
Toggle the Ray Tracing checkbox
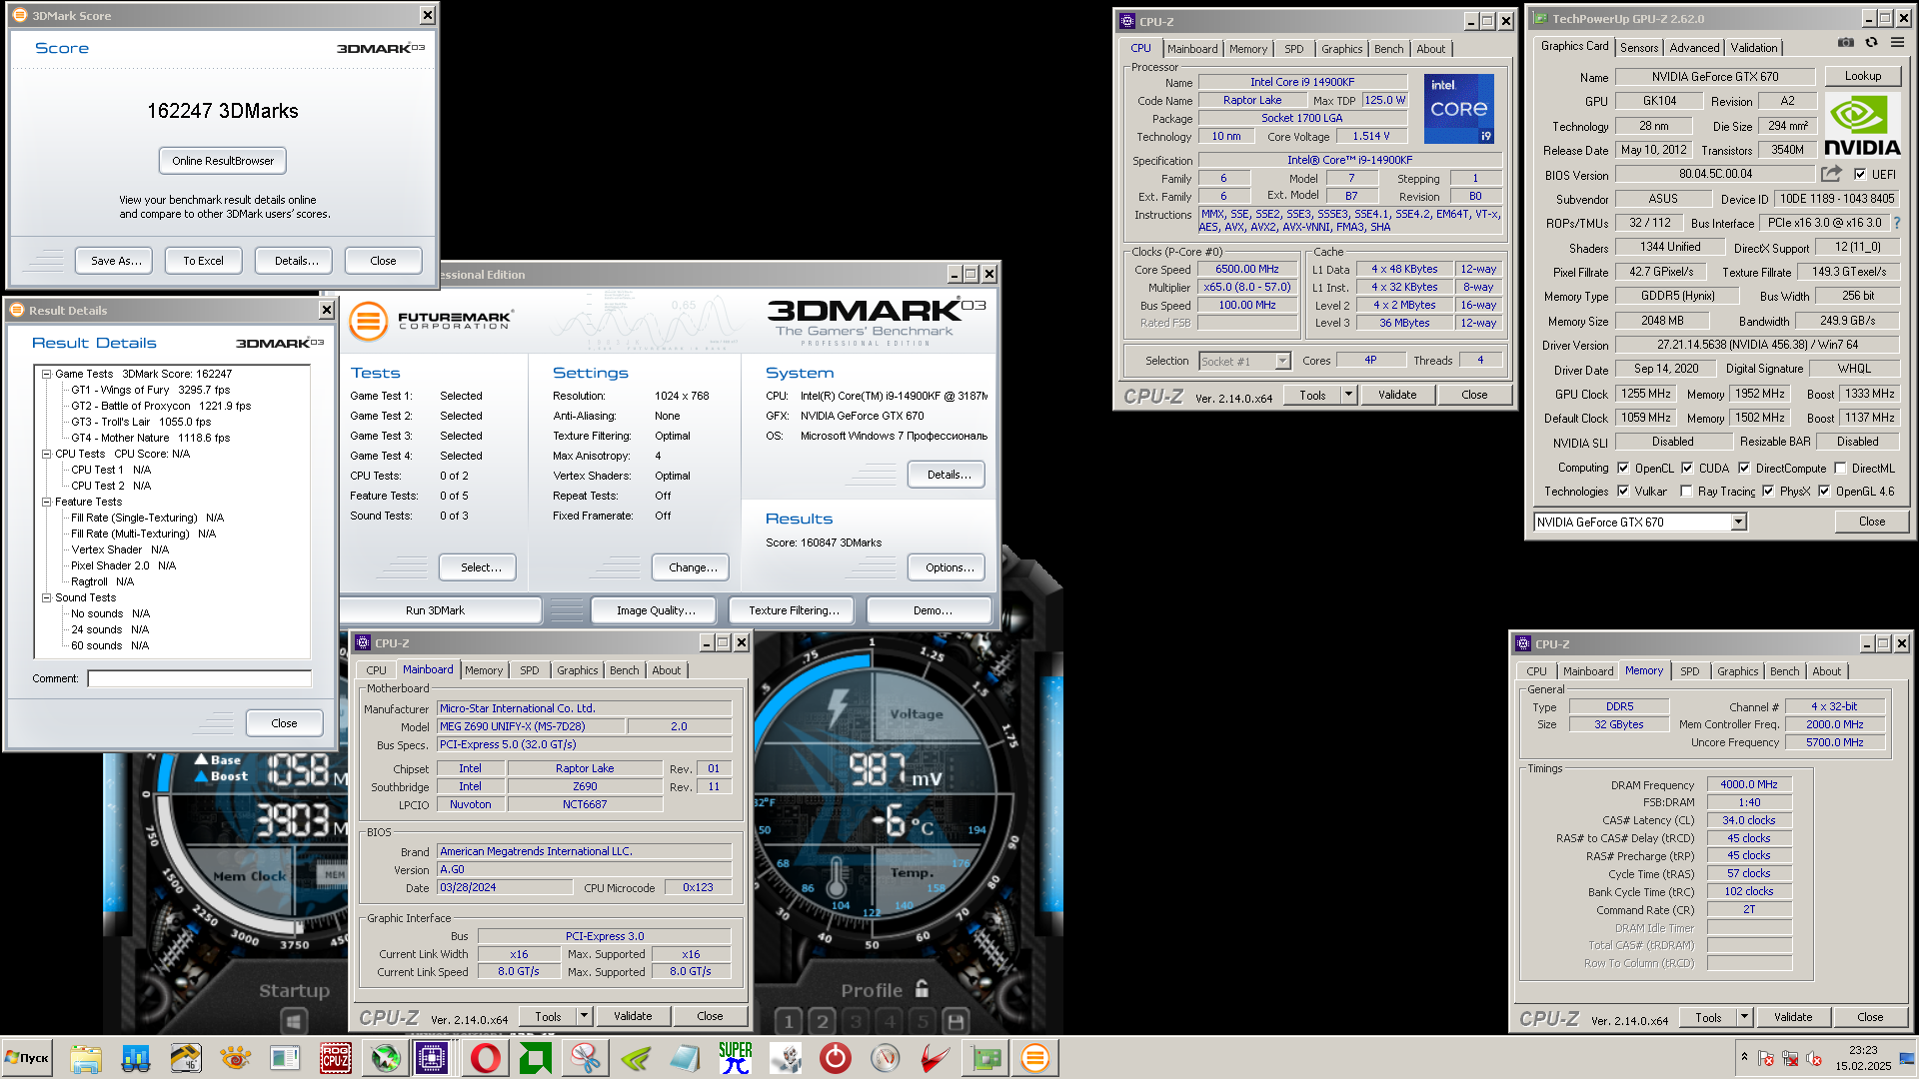[1686, 491]
